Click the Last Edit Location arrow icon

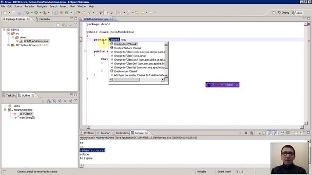[x=137, y=13]
